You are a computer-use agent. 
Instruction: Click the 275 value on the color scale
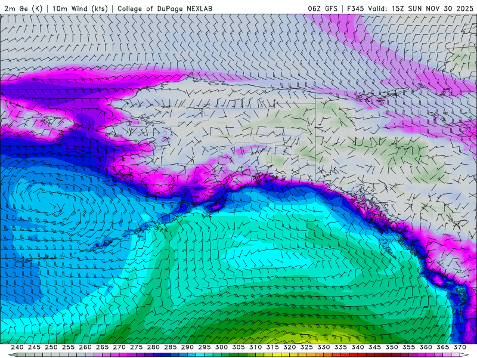pyautogui.click(x=137, y=347)
